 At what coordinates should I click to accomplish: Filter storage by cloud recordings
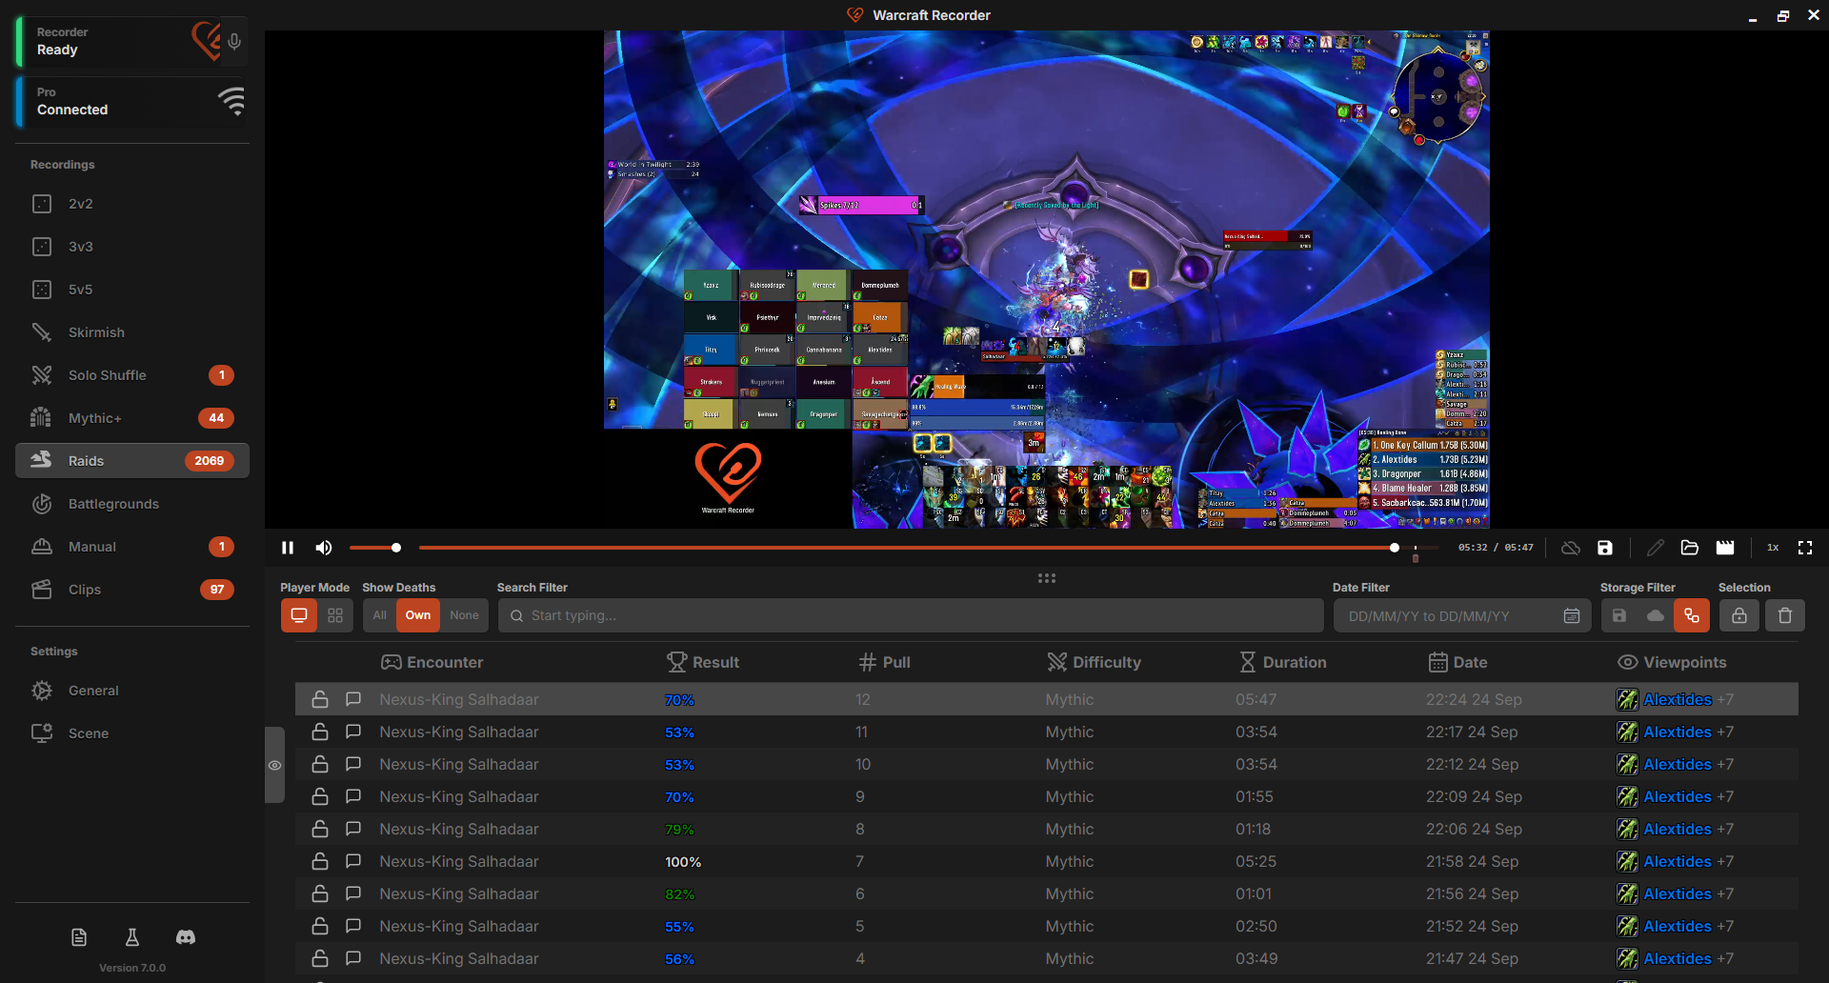point(1656,615)
